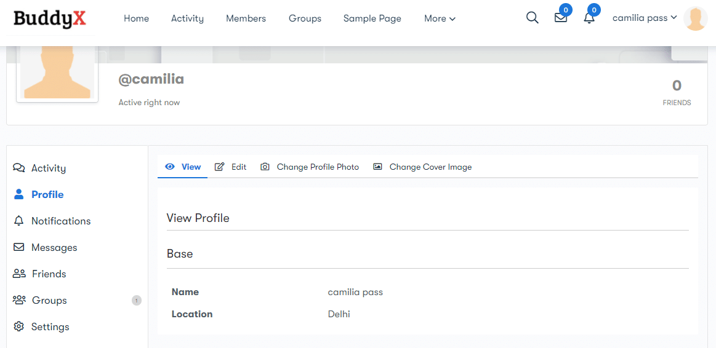Click the 'Location' field label
Viewport: 716px width, 348px height.
pos(192,314)
